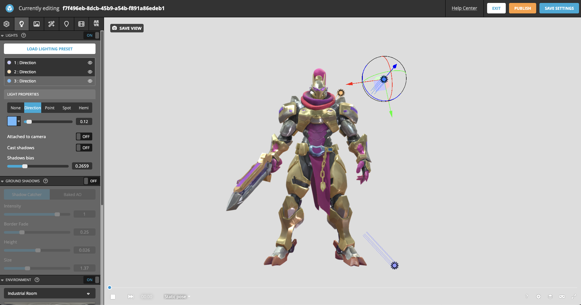Set light type to Point
Screen dimensions: 581x305
50,108
